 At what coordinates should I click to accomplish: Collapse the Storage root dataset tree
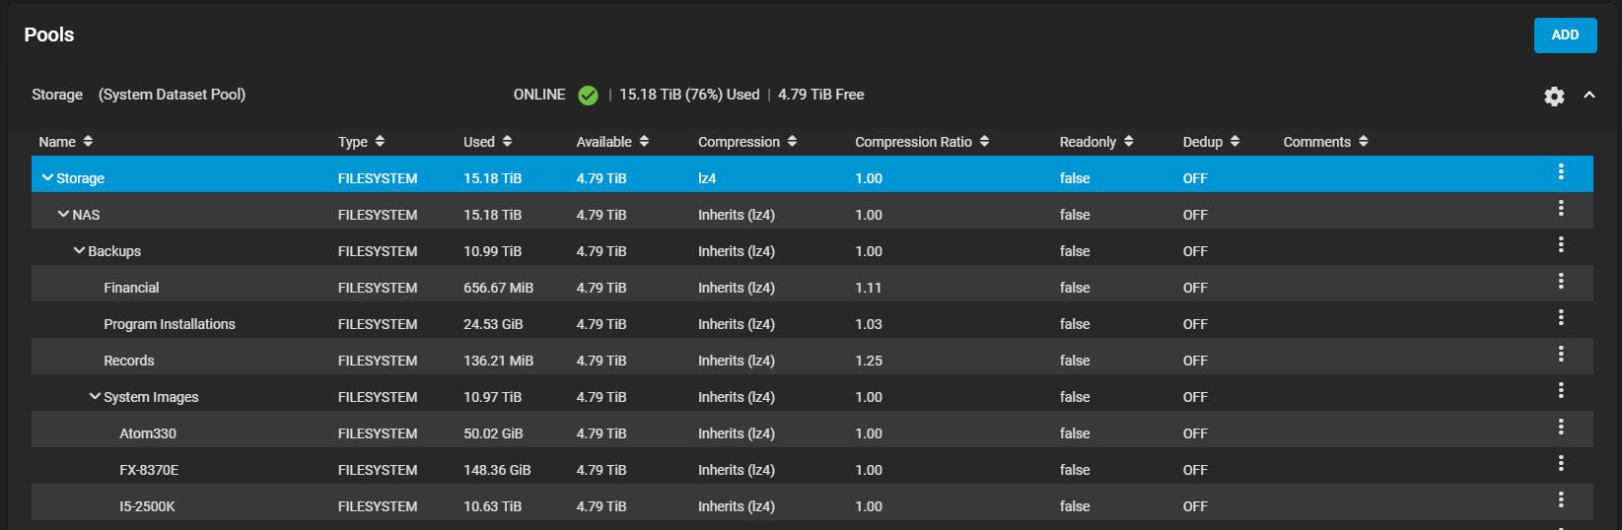pos(47,178)
